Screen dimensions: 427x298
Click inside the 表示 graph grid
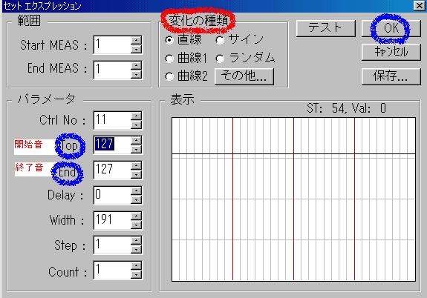tap(293, 199)
